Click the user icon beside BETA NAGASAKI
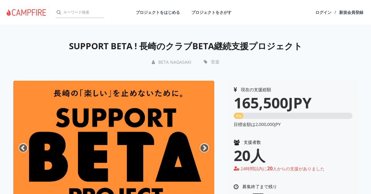Image resolution: width=371 pixels, height=194 pixels. [x=153, y=62]
